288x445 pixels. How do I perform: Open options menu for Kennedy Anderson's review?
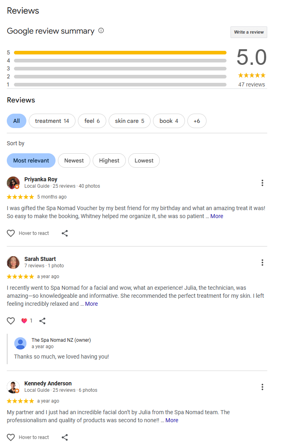point(262,387)
